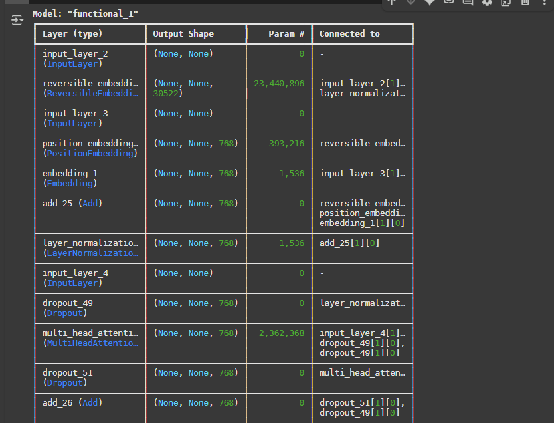
Task: Select the input_layer_2 layer name
Action: [x=75, y=54]
